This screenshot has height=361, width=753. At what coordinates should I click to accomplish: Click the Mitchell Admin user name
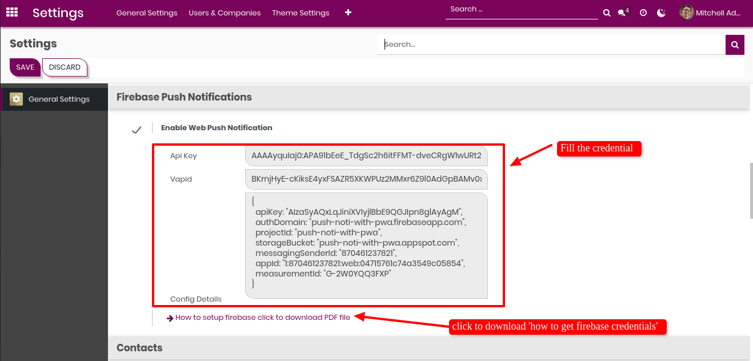(x=718, y=13)
